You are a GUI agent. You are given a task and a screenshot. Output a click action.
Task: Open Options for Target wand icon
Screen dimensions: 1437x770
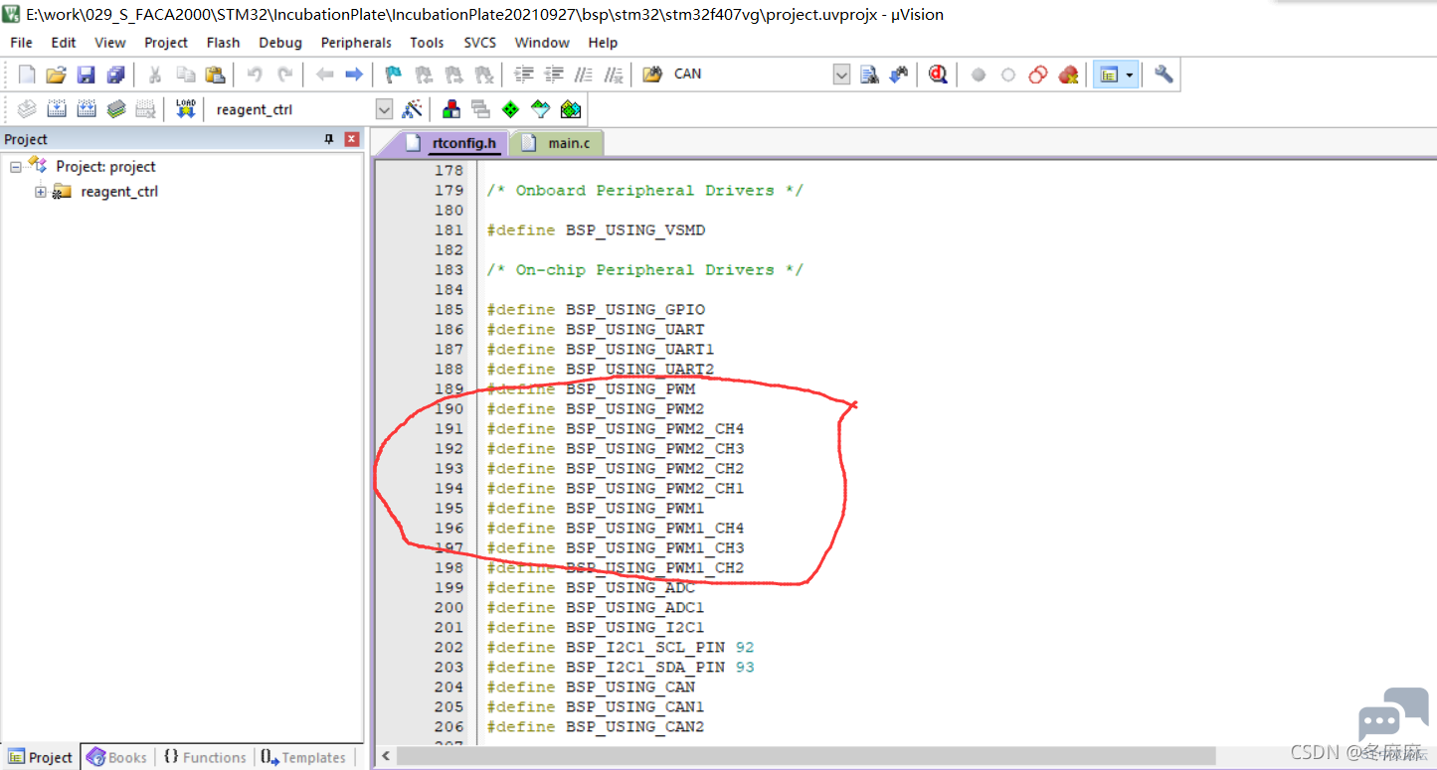point(412,109)
